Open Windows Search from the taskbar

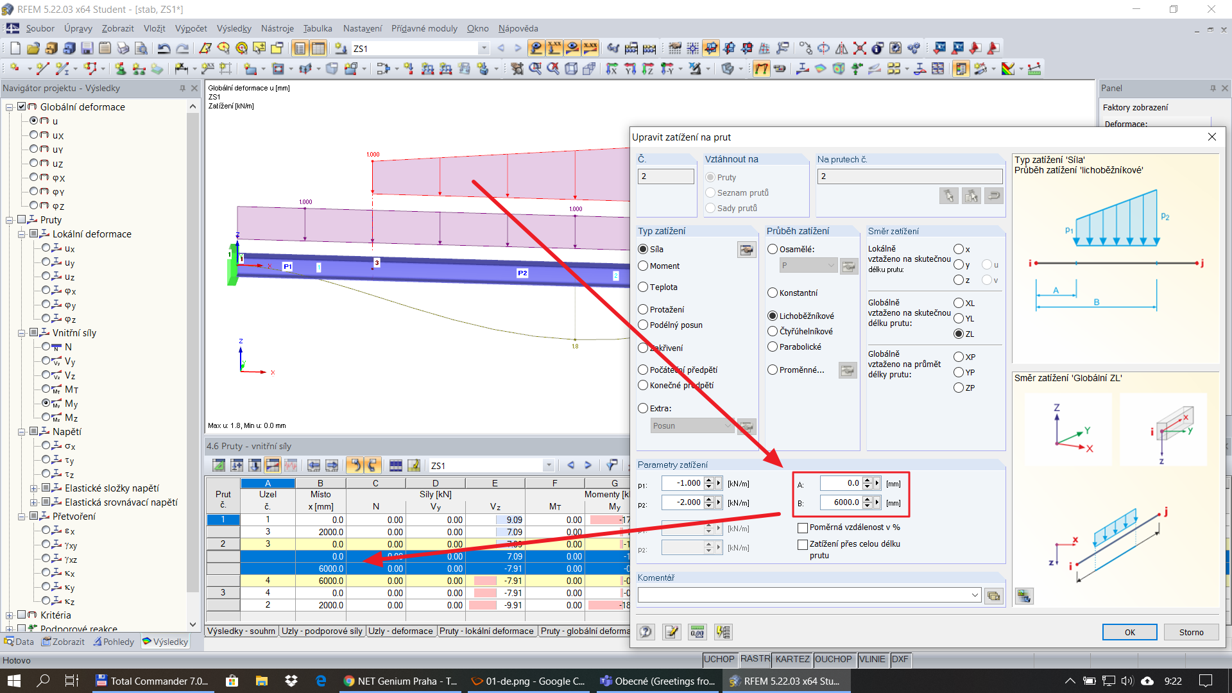(43, 681)
